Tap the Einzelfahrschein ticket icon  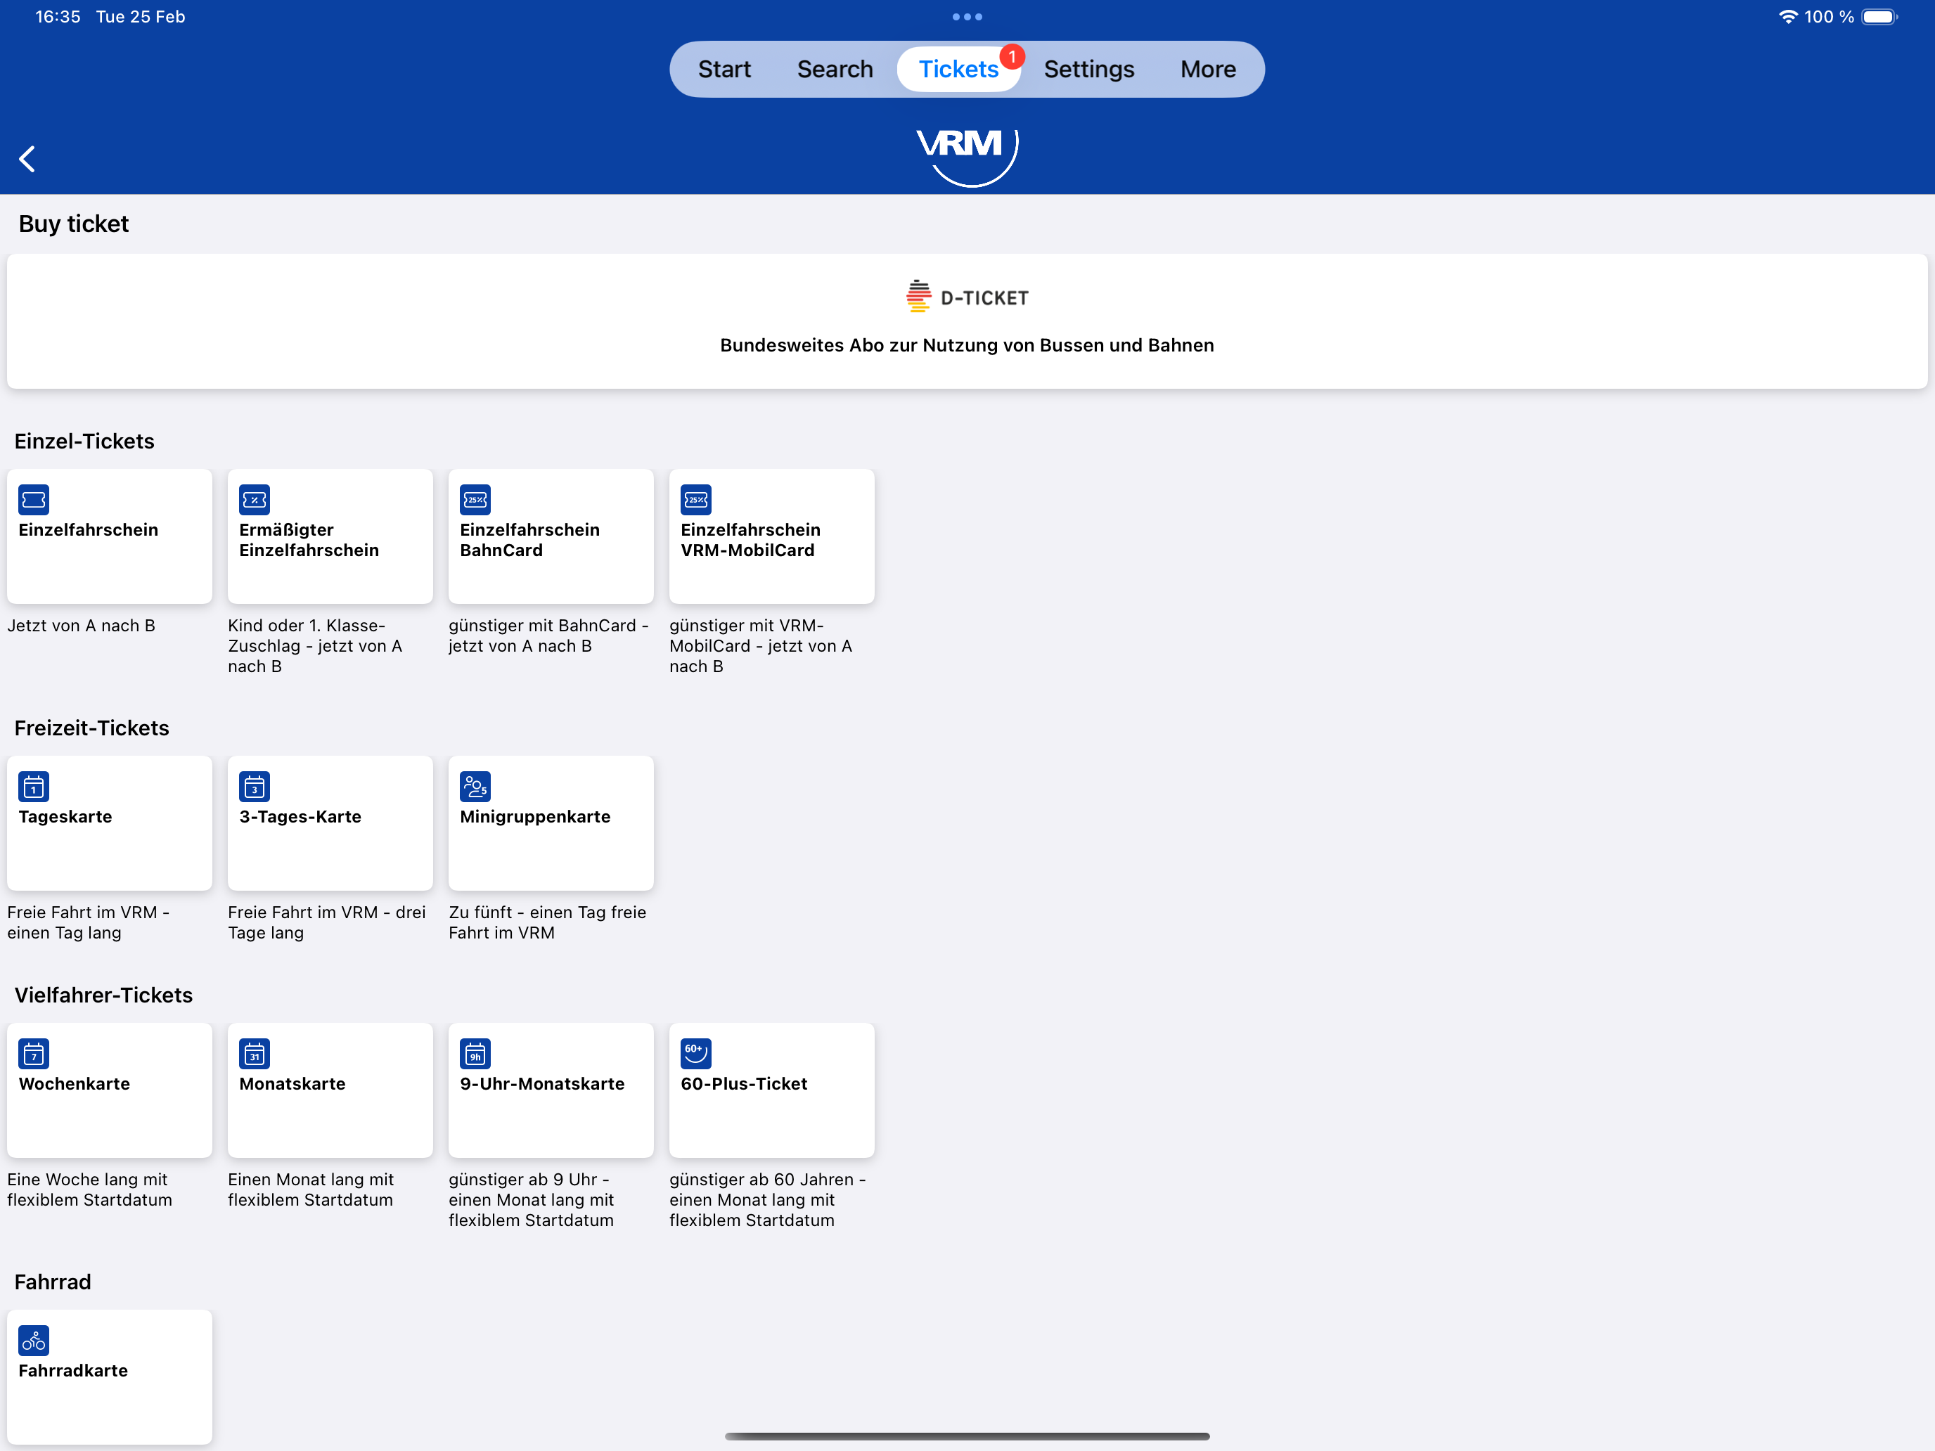(x=34, y=499)
